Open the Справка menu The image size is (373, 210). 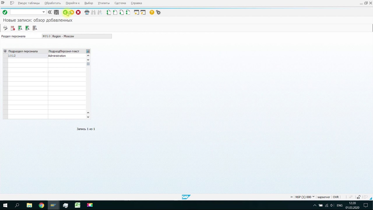(x=136, y=3)
